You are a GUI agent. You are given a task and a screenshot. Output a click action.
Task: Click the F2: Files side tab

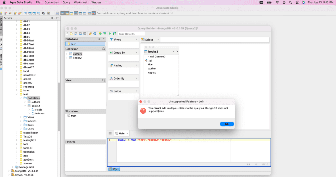1,43
